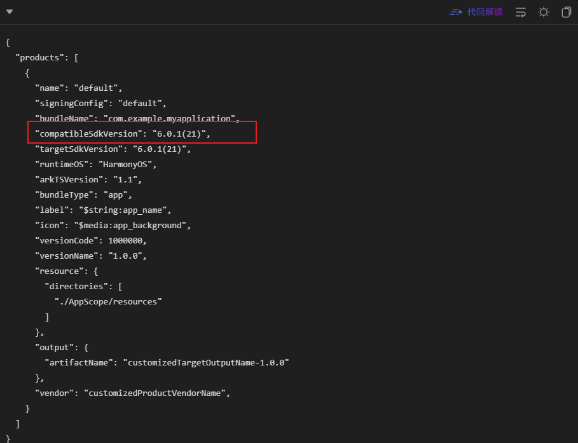Click the "com.example.myapplication" bundle name value
This screenshot has width=578, height=443.
pyautogui.click(x=170, y=119)
